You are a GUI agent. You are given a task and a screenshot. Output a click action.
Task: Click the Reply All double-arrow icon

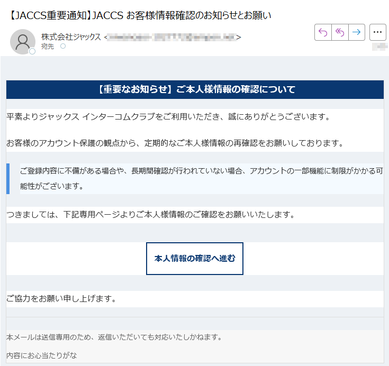point(340,32)
